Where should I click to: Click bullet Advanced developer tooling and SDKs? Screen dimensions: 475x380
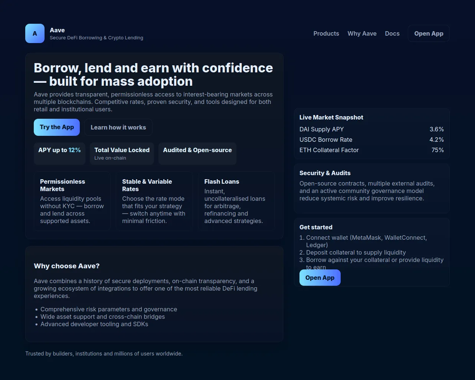(x=94, y=324)
